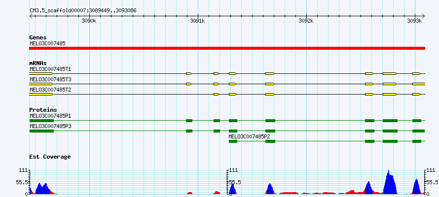Click the 3093k ruler tick label
This screenshot has width=439, height=197.
(415, 21)
